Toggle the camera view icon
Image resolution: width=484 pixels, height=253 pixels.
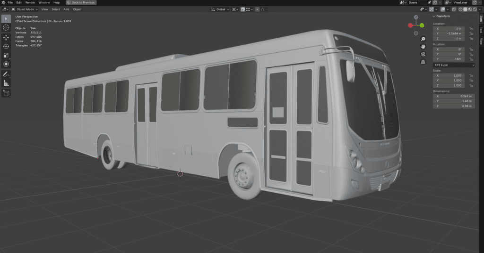click(x=423, y=54)
